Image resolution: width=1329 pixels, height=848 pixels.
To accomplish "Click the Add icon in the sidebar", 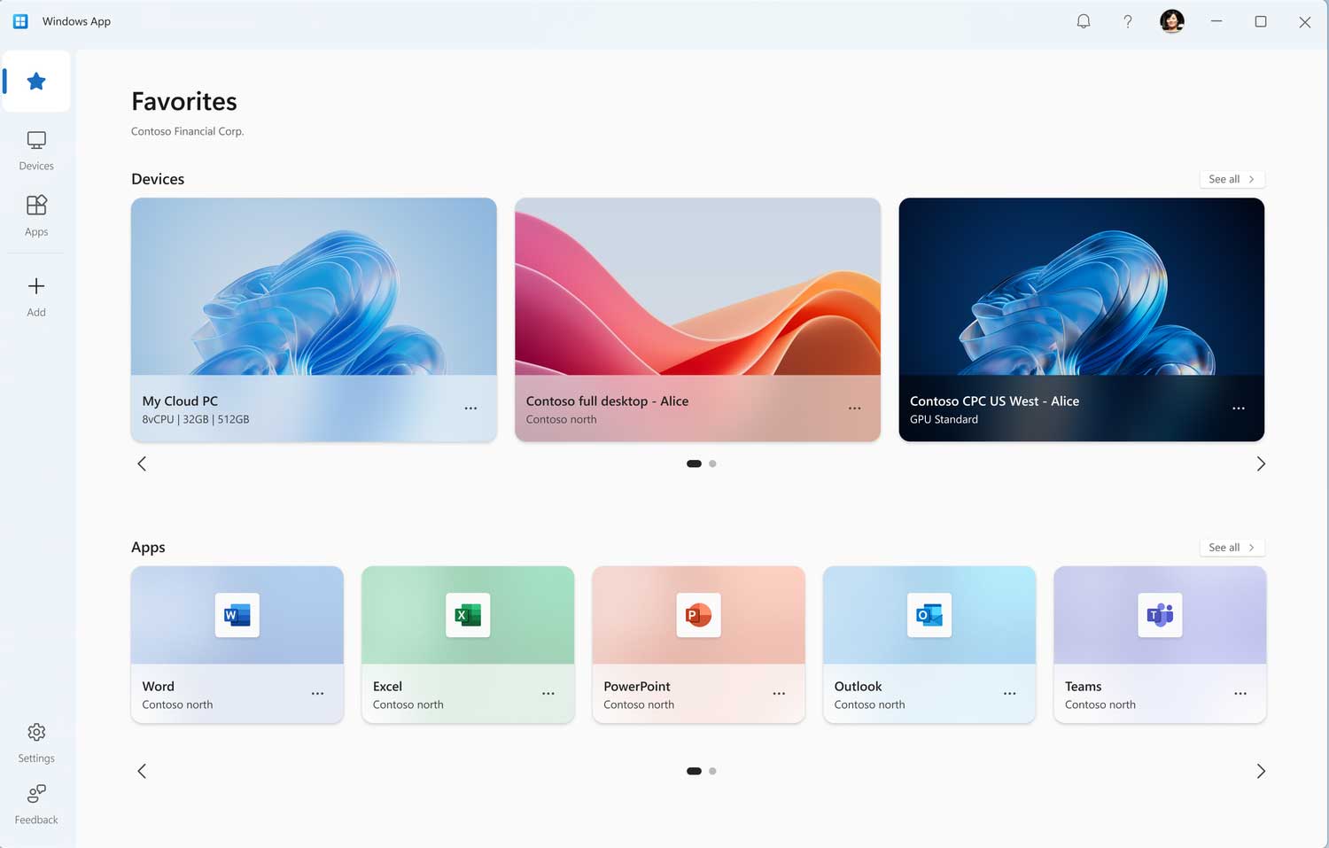I will (36, 294).
